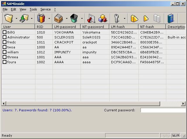The image size is (187, 139).
Task: Click the horizontal scrollbar right arrow
Action: point(183,104)
